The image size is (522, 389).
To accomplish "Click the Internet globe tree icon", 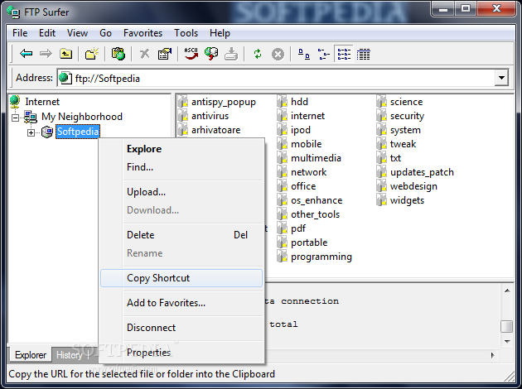I will pyautogui.click(x=15, y=102).
